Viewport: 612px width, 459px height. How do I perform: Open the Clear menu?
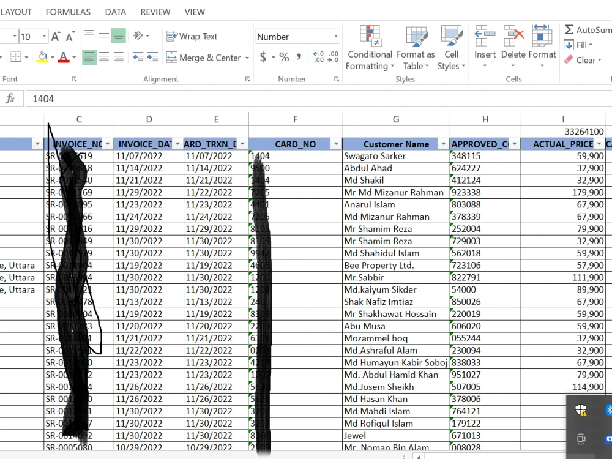(x=583, y=60)
